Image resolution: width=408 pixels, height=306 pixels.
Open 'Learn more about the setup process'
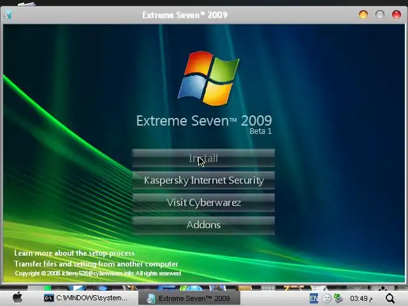74,253
